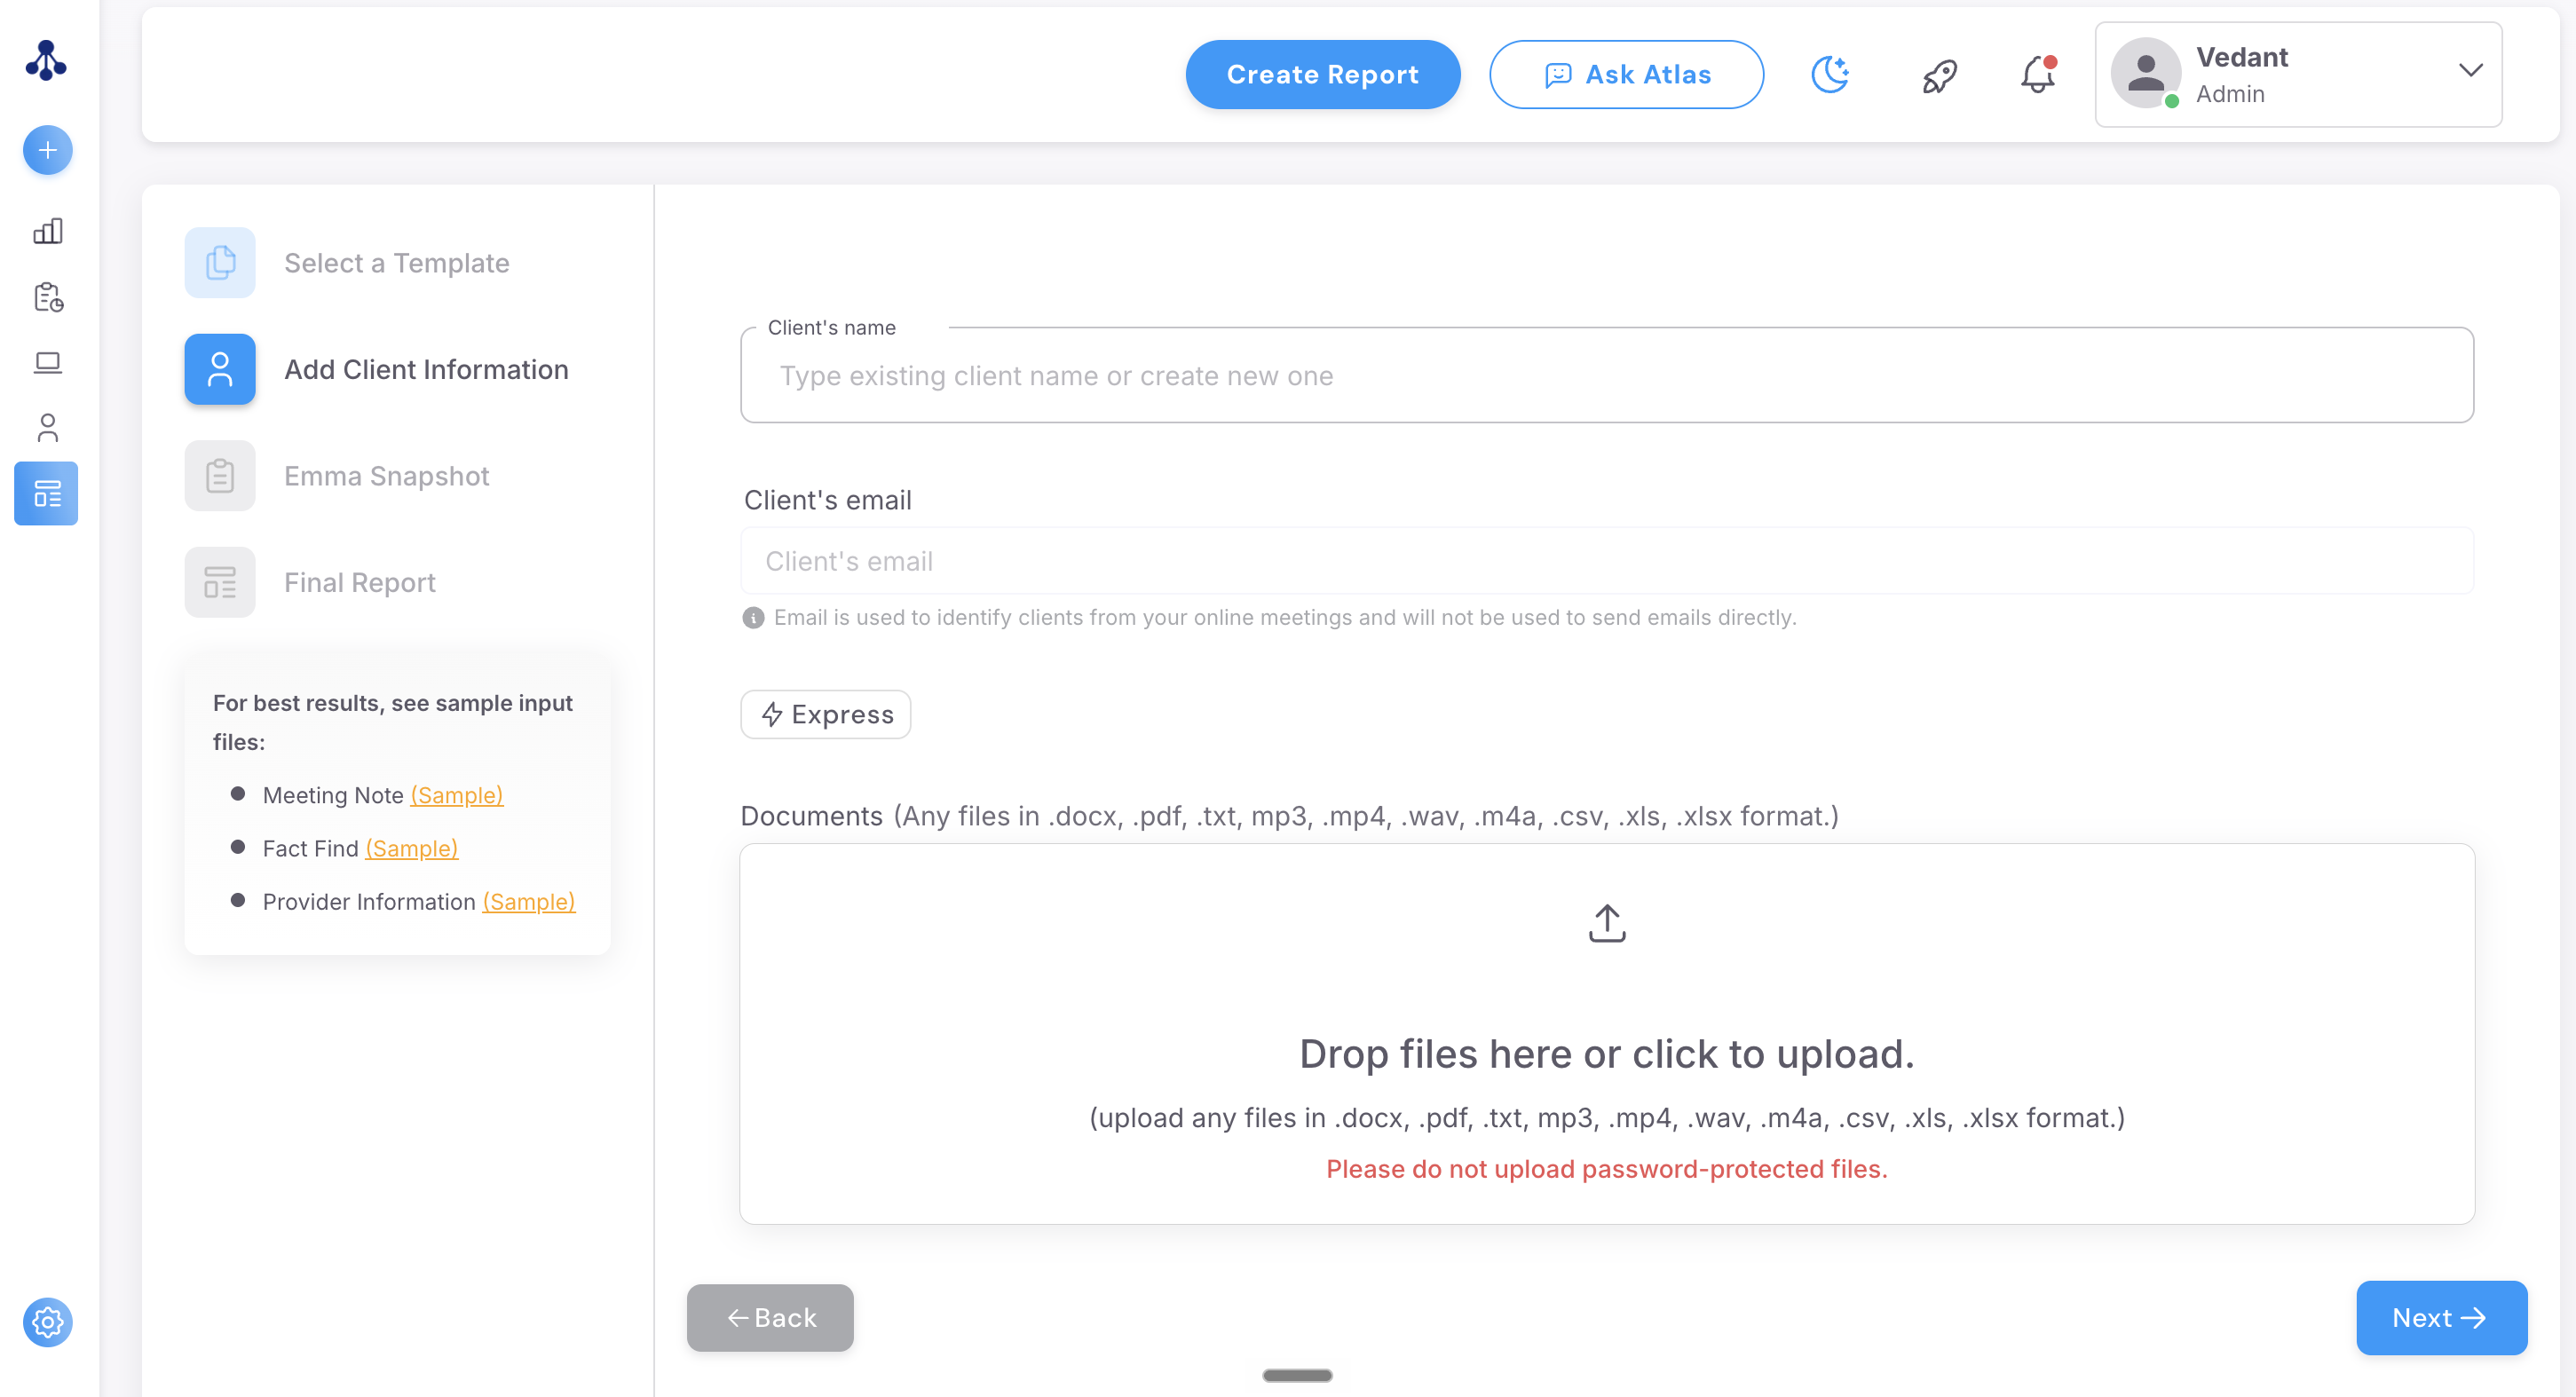The width and height of the screenshot is (2576, 1397).
Task: Select Add Client Information step
Action: point(426,369)
